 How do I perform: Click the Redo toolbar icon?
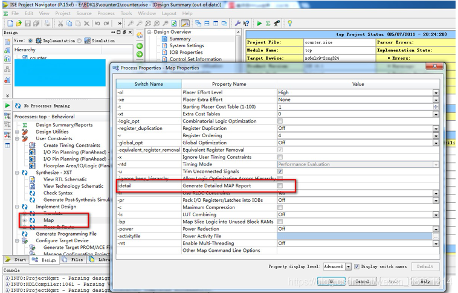coord(106,24)
